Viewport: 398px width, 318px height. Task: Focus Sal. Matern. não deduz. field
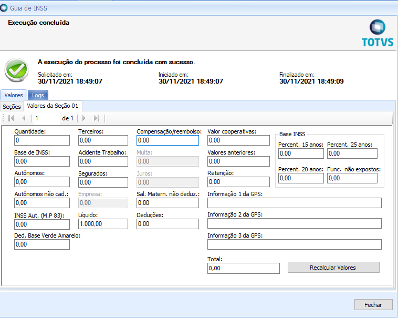pos(167,203)
